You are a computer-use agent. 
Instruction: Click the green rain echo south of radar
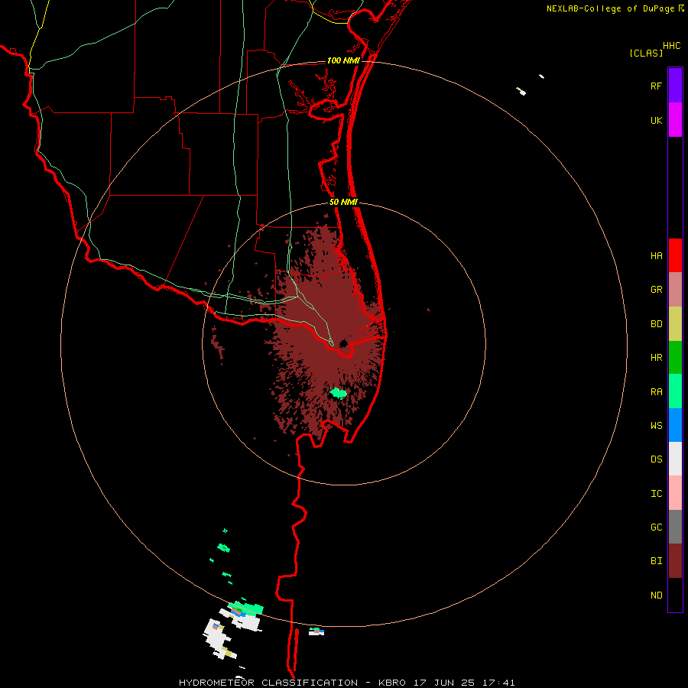point(339,392)
